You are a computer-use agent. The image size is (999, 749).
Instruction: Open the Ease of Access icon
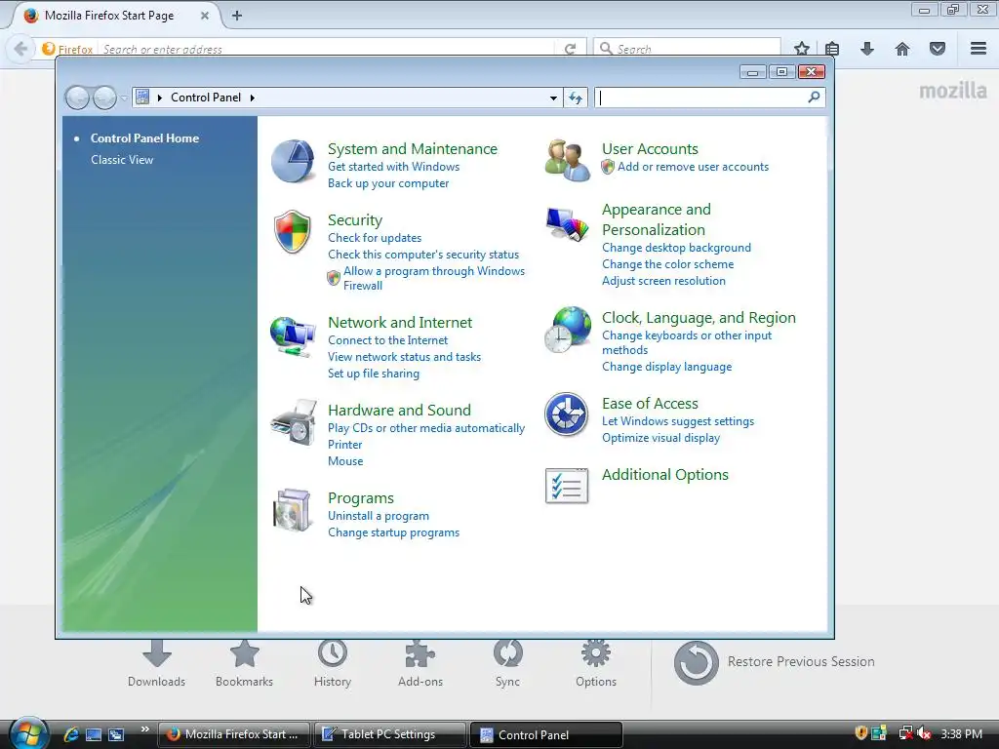pyautogui.click(x=567, y=414)
